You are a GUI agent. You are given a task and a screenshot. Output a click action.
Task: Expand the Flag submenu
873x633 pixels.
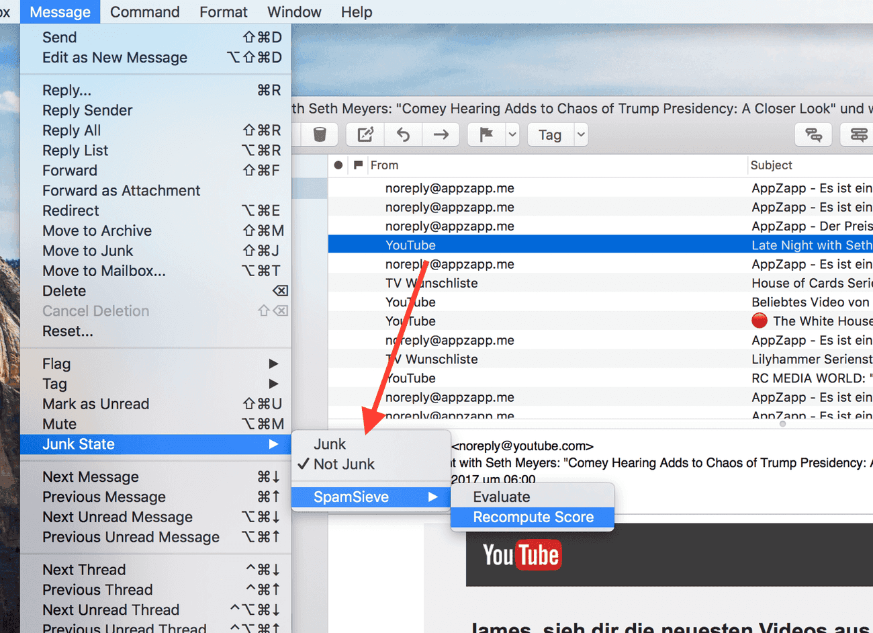click(156, 364)
